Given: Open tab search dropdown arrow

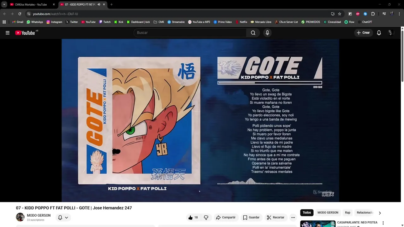Looking at the screenshot, I should [x=4, y=4].
